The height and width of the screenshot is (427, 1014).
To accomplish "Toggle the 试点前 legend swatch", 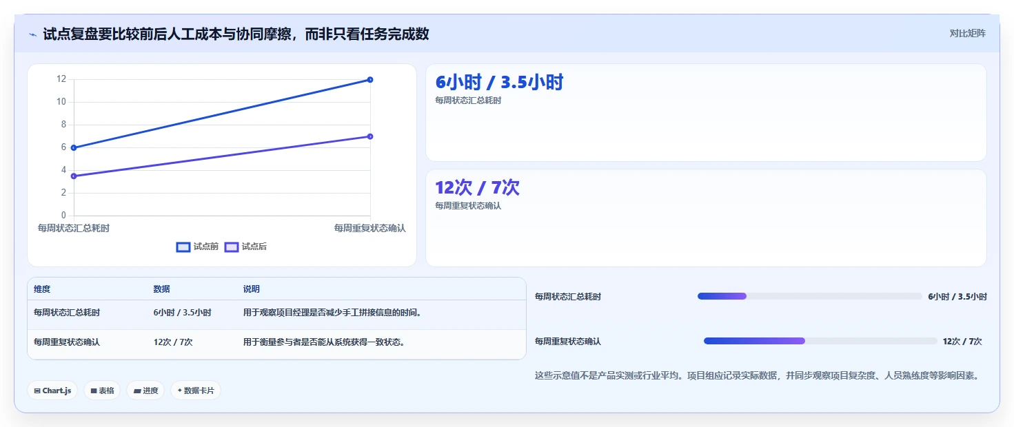I will 183,247.
